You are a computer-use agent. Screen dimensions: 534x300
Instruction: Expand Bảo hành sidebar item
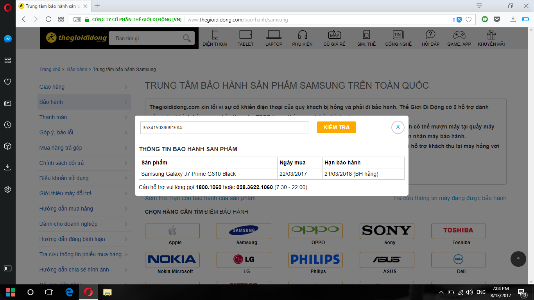tap(84, 102)
